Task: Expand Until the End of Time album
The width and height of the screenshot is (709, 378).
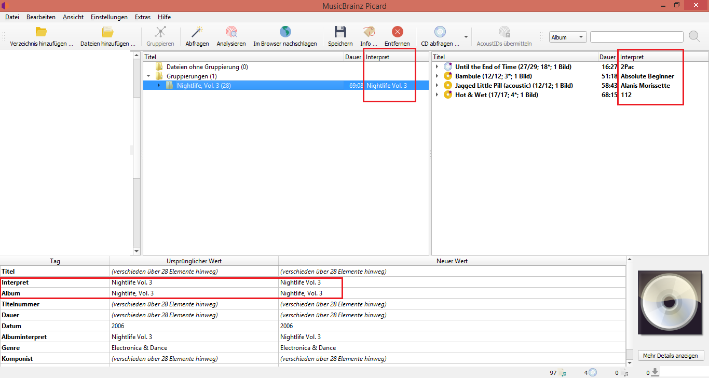Action: coord(437,67)
